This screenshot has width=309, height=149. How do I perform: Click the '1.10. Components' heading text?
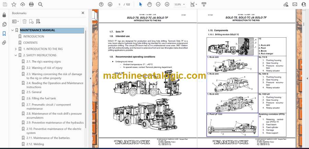coord(218,30)
